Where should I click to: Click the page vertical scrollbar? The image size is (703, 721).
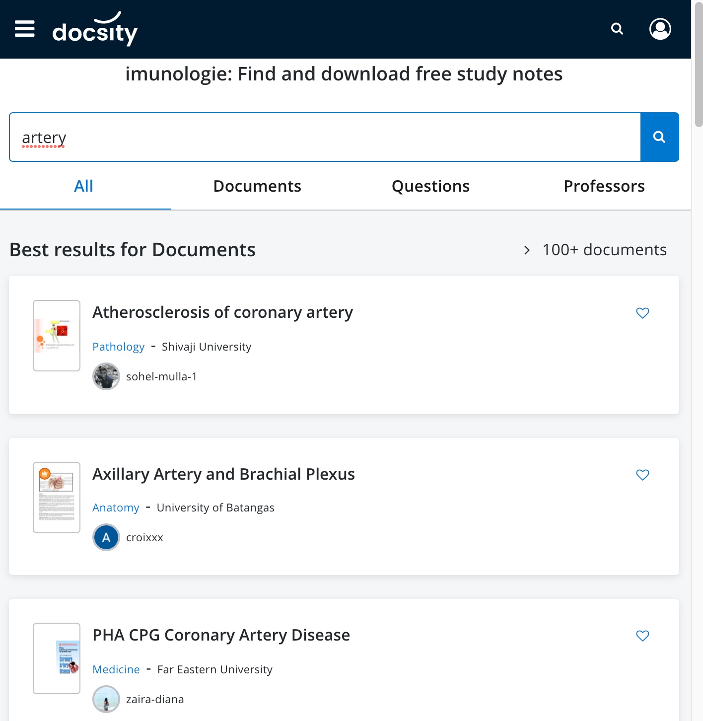click(698, 65)
